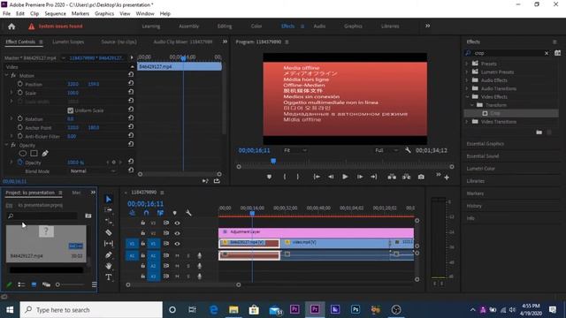Show more workspaces via the double chevron
566x318 pixels.
(428, 26)
